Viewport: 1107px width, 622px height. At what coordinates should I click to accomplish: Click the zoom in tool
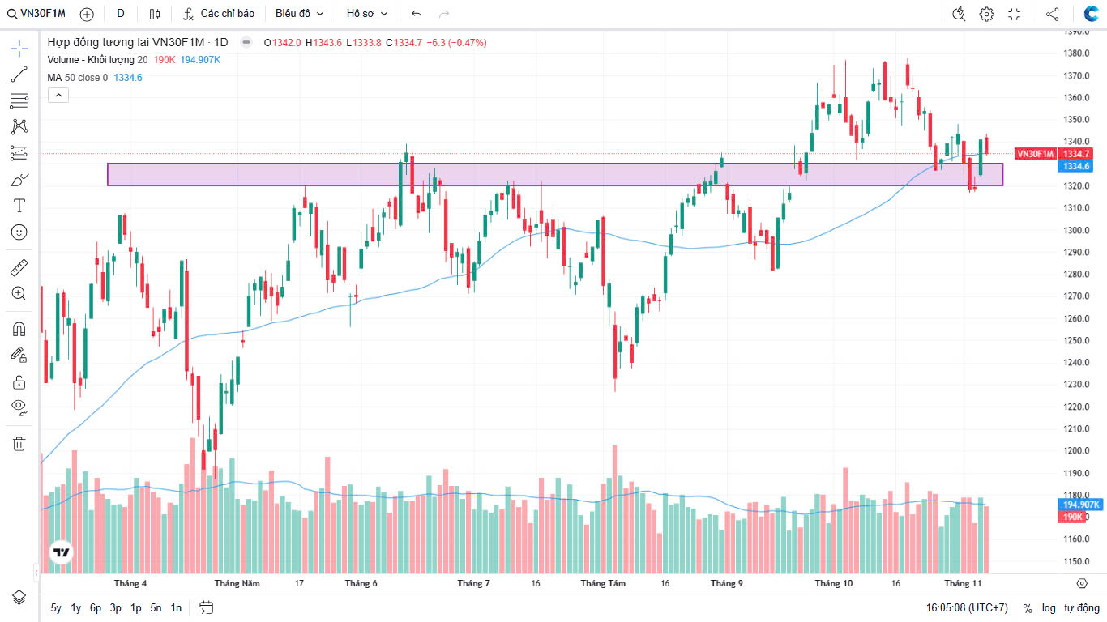pyautogui.click(x=19, y=293)
